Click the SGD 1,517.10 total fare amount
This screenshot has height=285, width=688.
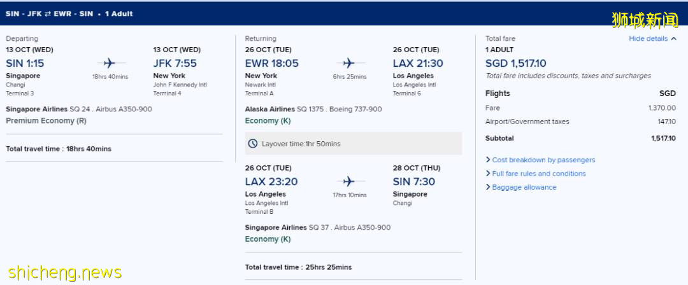click(x=515, y=63)
